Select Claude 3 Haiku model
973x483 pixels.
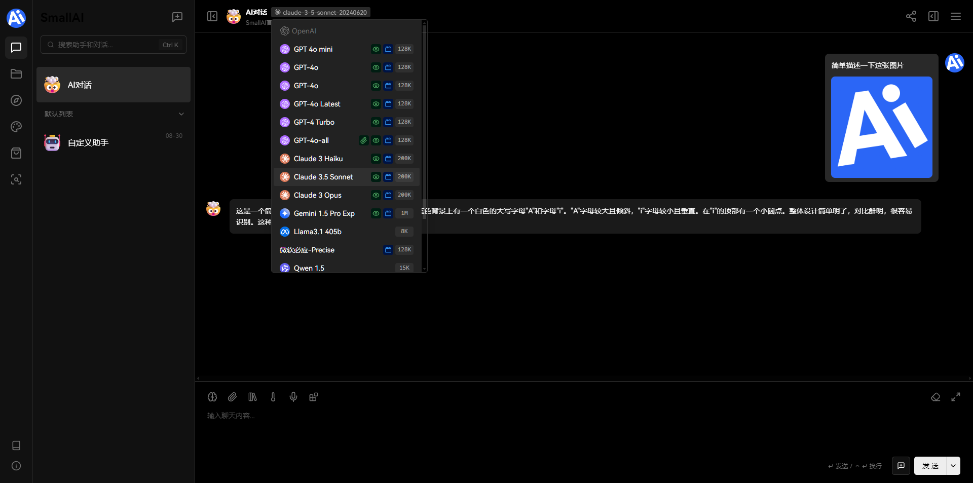tap(347, 159)
